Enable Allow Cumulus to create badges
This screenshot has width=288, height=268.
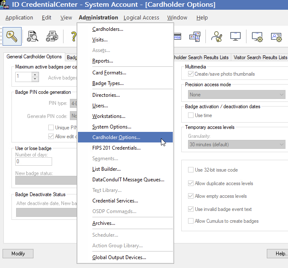click(x=191, y=221)
